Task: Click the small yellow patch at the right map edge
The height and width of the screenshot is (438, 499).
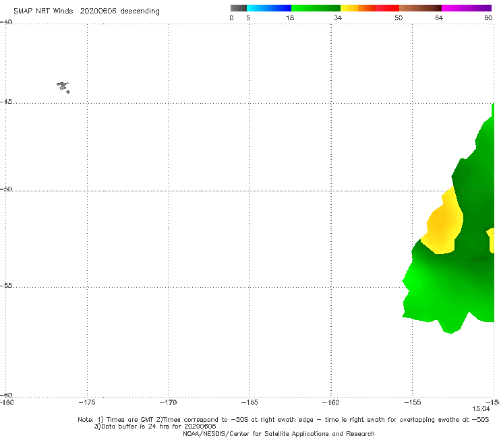Action: coord(492,241)
